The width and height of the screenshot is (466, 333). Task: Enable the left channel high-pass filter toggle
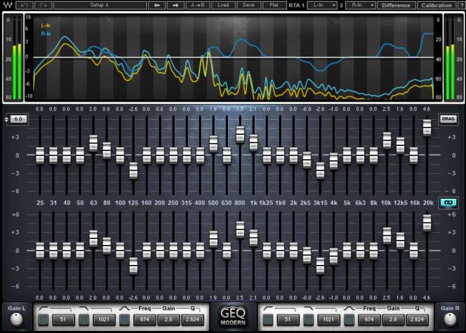[x=44, y=320]
